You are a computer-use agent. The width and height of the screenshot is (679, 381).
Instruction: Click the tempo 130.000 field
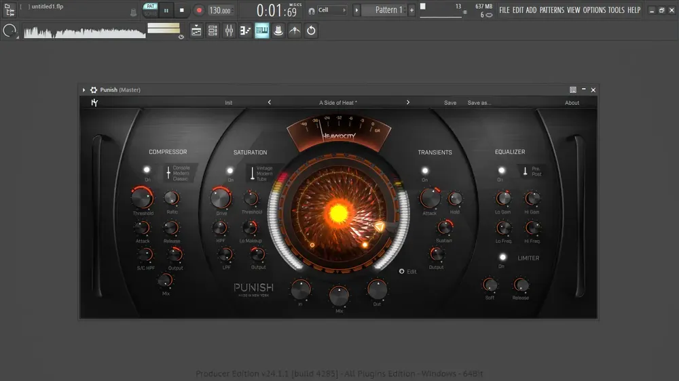[x=221, y=10]
